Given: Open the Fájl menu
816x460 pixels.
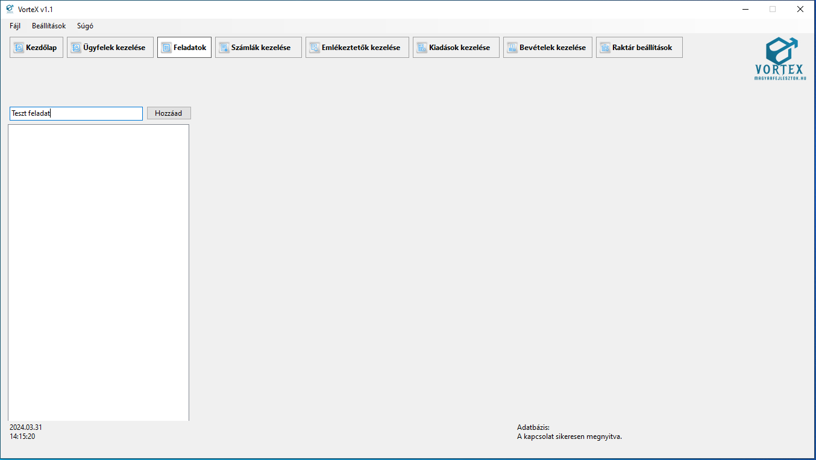Looking at the screenshot, I should click(x=15, y=26).
